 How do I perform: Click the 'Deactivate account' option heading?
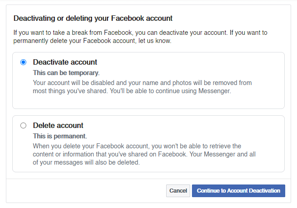65,62
